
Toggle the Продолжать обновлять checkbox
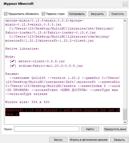(6, 14)
